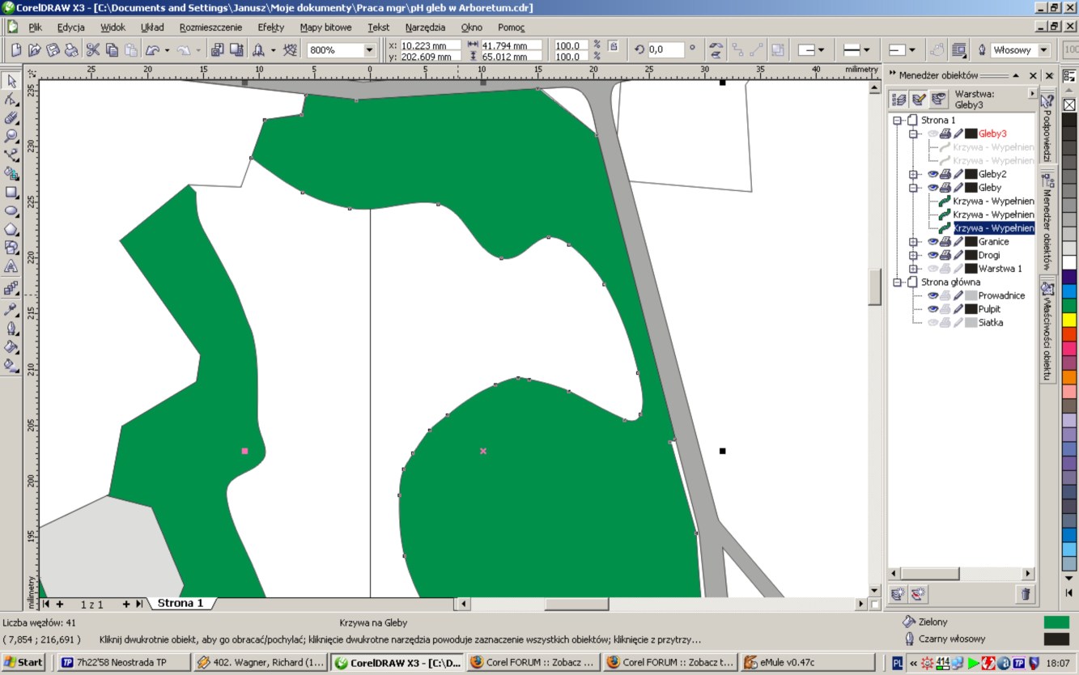Hide the Gleby2 layer via eye icon
1079x675 pixels.
[932, 174]
